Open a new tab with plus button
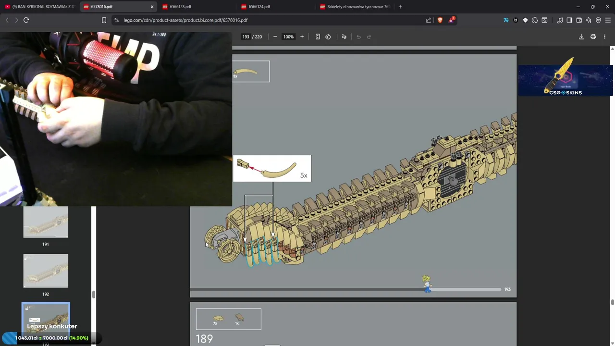 400,7
